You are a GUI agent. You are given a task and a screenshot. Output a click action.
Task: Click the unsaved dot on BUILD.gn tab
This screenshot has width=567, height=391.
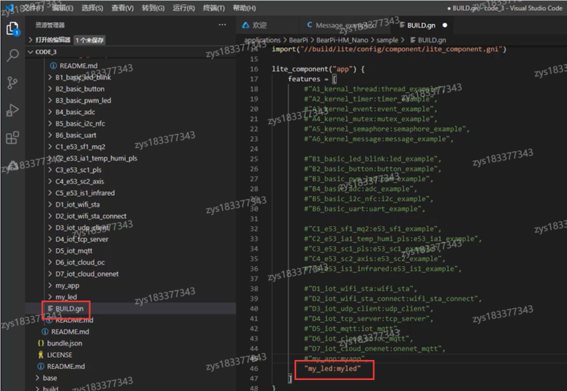(445, 26)
